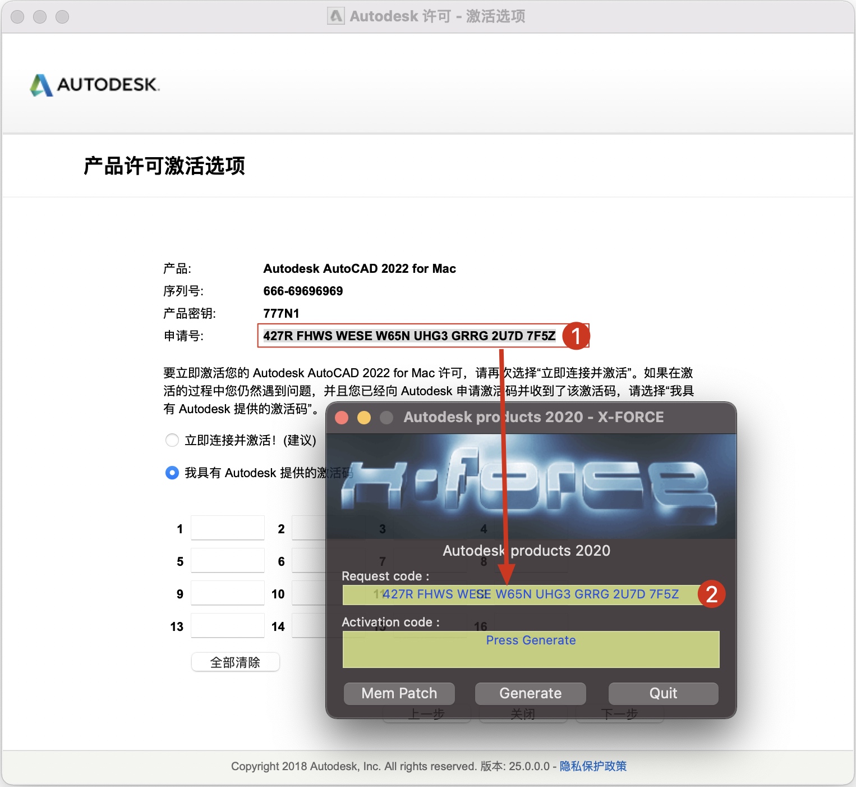
Task: Focus activation code input box 14
Action: click(309, 626)
